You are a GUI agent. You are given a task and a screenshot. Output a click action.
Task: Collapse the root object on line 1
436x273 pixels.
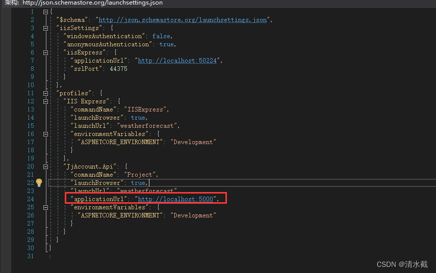pos(45,12)
